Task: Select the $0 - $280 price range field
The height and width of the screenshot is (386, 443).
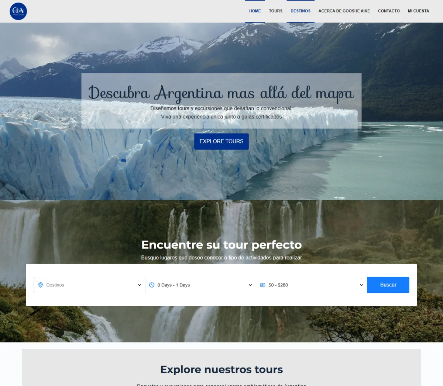Action: pyautogui.click(x=312, y=285)
